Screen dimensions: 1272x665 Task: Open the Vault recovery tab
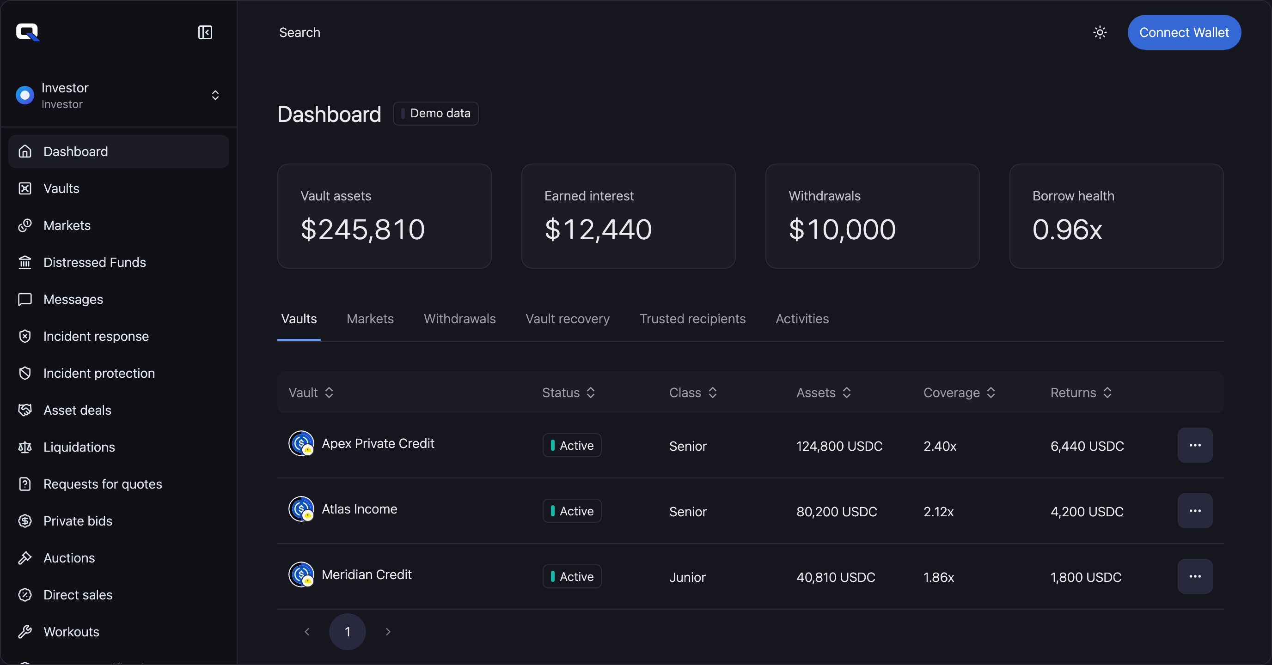pos(568,319)
